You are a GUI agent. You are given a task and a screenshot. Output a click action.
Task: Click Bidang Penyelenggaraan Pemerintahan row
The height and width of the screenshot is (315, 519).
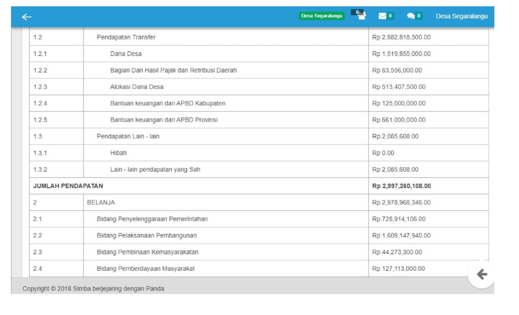pos(152,219)
